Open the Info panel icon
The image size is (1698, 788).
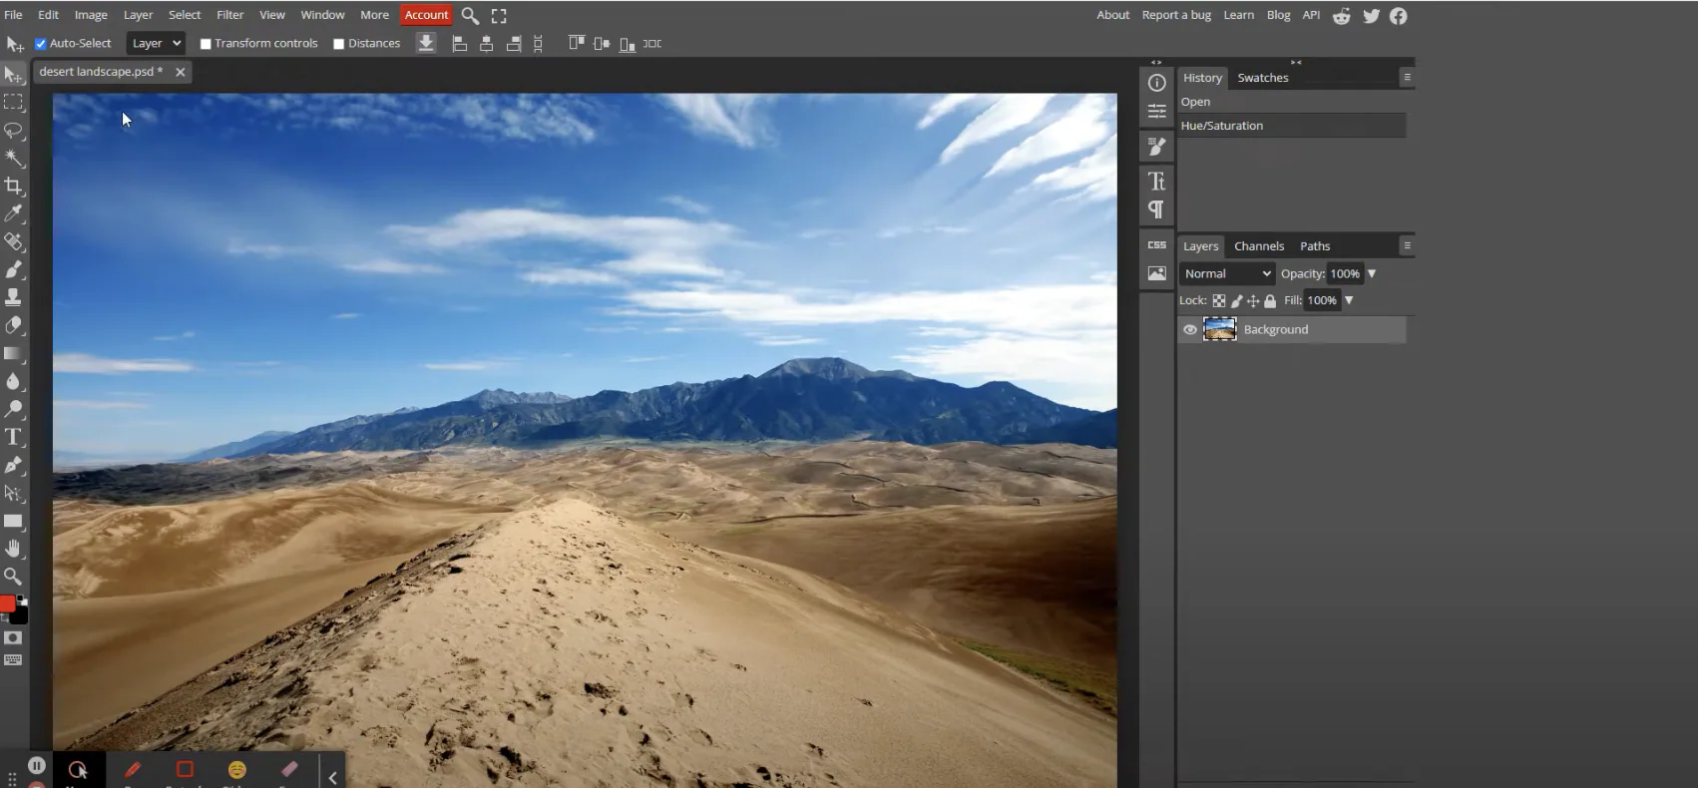(x=1156, y=83)
